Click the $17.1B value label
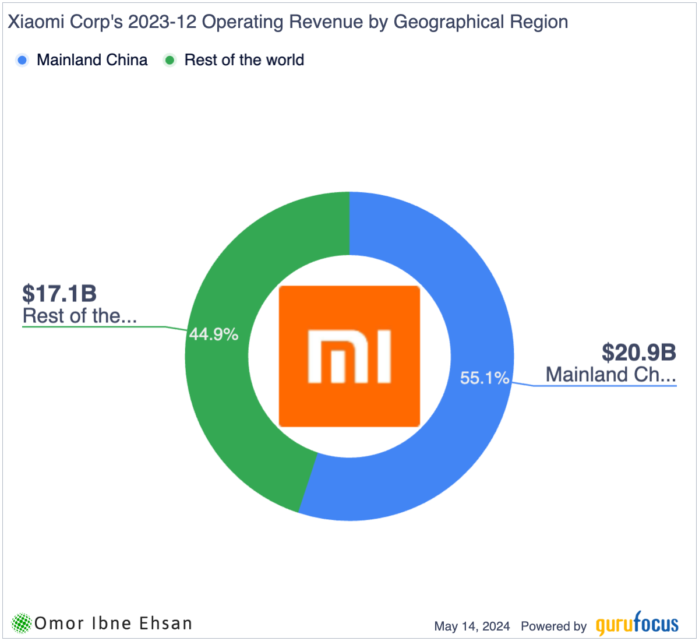The image size is (699, 641). click(59, 293)
